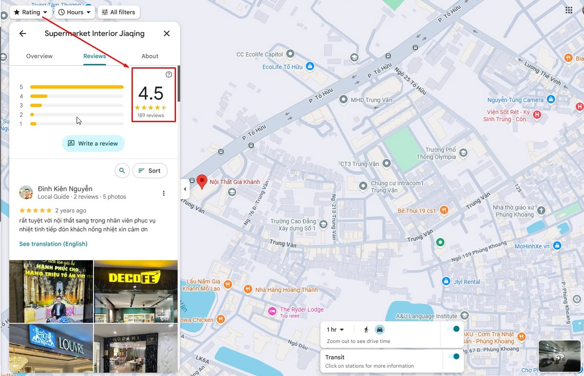Viewport: 584px width, 376px height.
Task: Open the search within reviews icon
Action: point(122,171)
